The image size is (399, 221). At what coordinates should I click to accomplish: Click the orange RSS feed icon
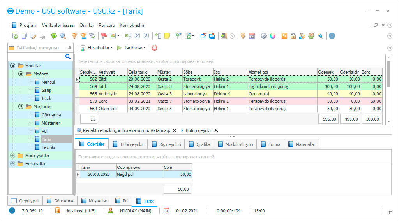(x=284, y=36)
